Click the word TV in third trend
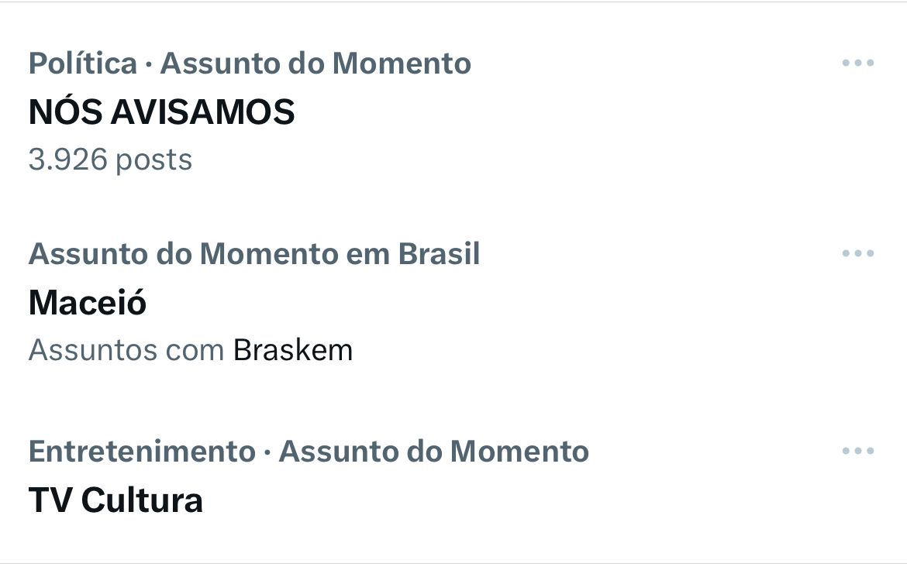907x584 pixels. [x=50, y=500]
